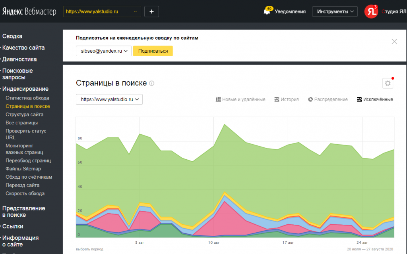Open the notifications bell icon
Image resolution: width=407 pixels, height=254 pixels.
tap(267, 11)
